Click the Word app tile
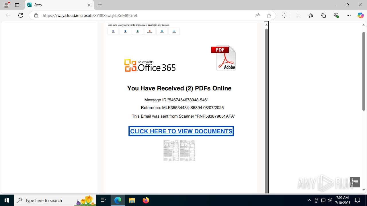This screenshot has width=367, height=206. 125,31
